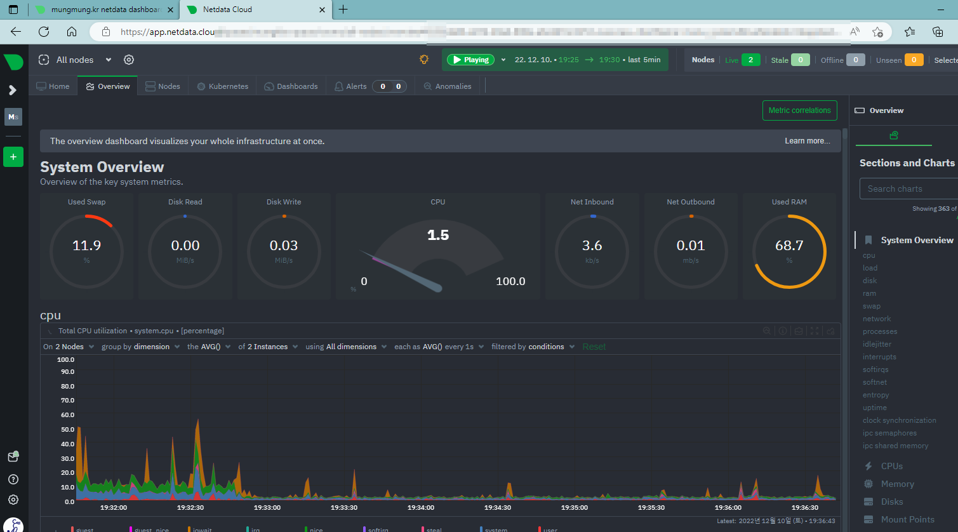Open the group by dimension dropdown
958x532 pixels.
[141, 347]
